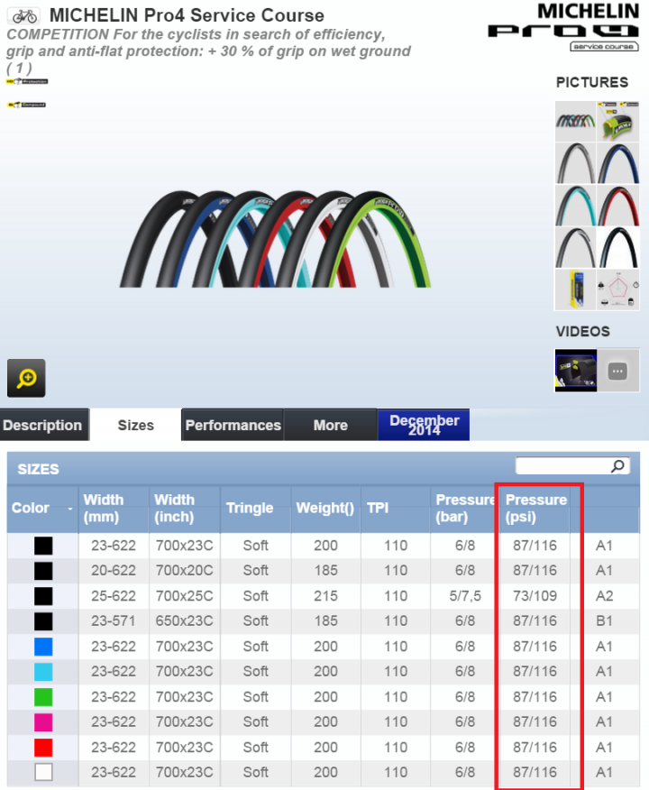Click the 23-571 width cell
Screen dimensions: 649x790
[114, 620]
